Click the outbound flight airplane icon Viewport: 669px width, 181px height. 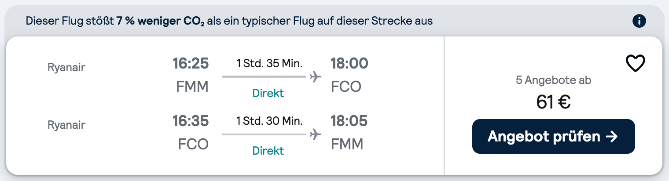pos(315,77)
